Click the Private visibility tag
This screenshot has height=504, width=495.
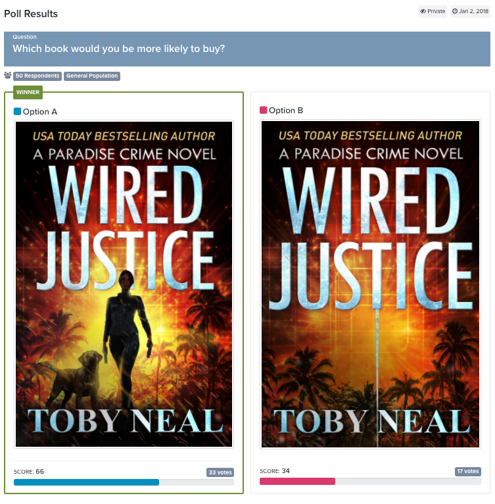click(433, 11)
